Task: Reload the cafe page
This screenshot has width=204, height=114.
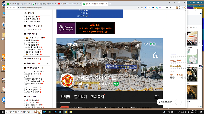Action: pos(14,8)
